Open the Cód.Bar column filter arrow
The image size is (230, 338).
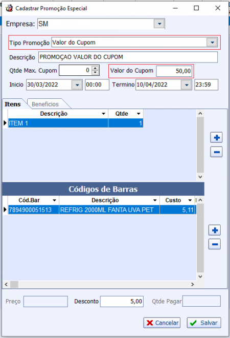(x=55, y=200)
